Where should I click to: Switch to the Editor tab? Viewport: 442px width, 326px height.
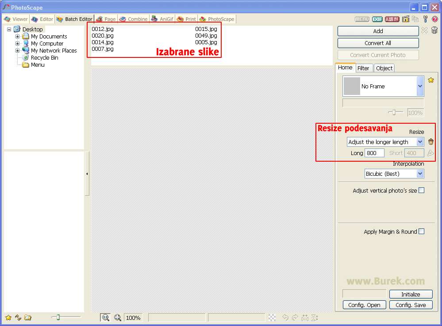point(42,19)
